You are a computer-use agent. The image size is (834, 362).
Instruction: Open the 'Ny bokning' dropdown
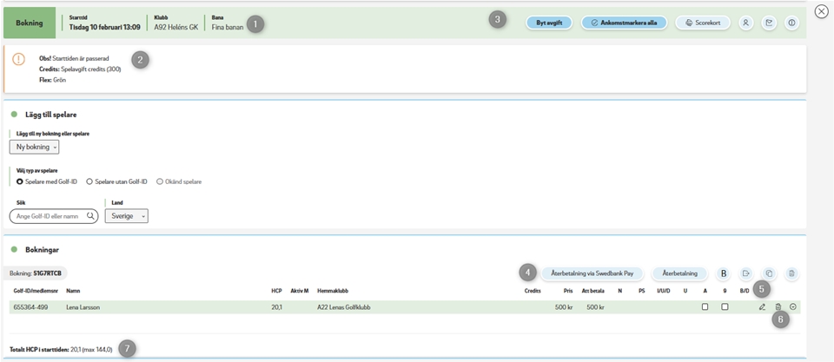[39, 147]
